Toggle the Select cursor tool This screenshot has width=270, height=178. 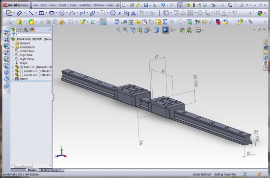tap(180, 5)
